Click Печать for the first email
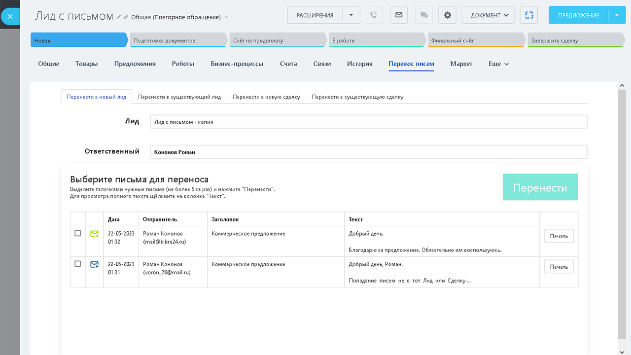631x355 pixels. click(559, 236)
